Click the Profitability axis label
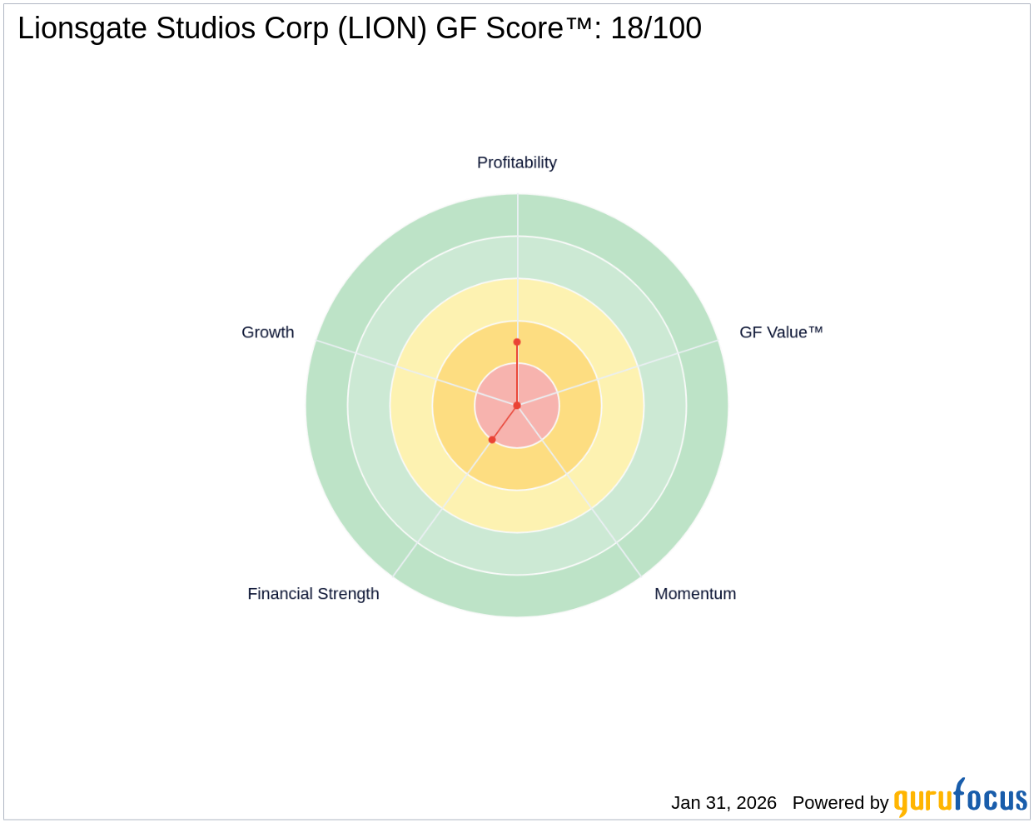1034x823 pixels. (x=516, y=162)
